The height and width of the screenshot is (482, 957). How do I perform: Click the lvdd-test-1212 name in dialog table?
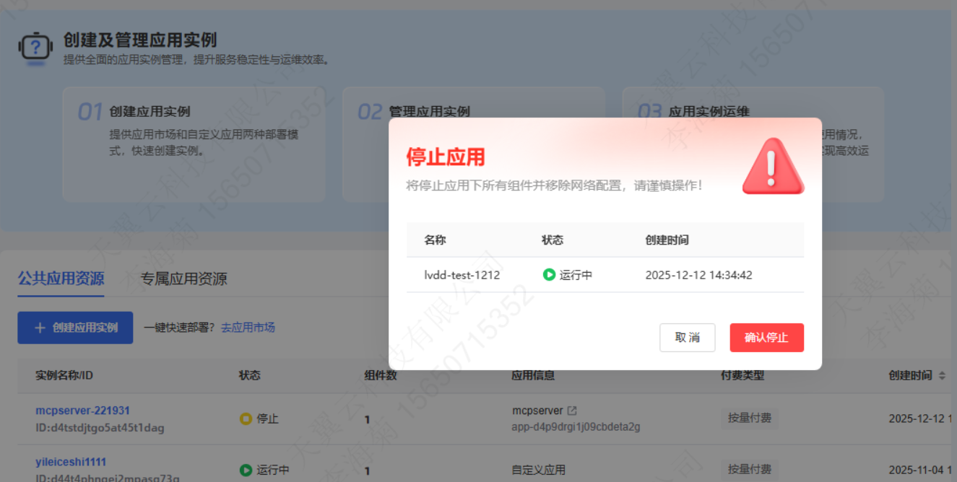click(x=462, y=275)
